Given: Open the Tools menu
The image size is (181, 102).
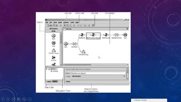Looking at the screenshot, I should [72, 22].
